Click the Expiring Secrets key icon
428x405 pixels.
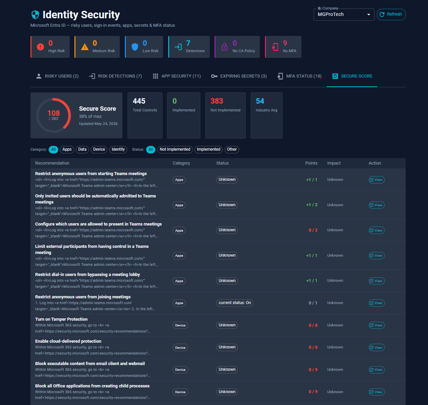coord(214,76)
